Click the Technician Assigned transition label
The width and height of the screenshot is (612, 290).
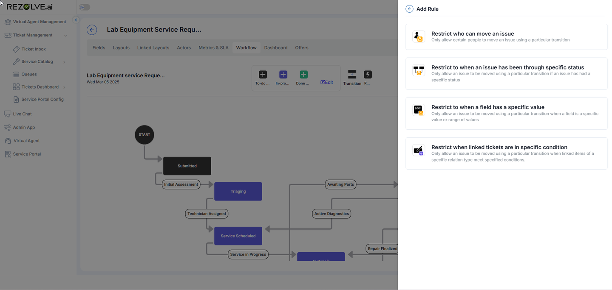tap(207, 214)
